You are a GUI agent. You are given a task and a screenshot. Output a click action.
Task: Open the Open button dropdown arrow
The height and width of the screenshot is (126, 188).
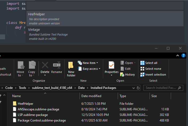(135, 63)
